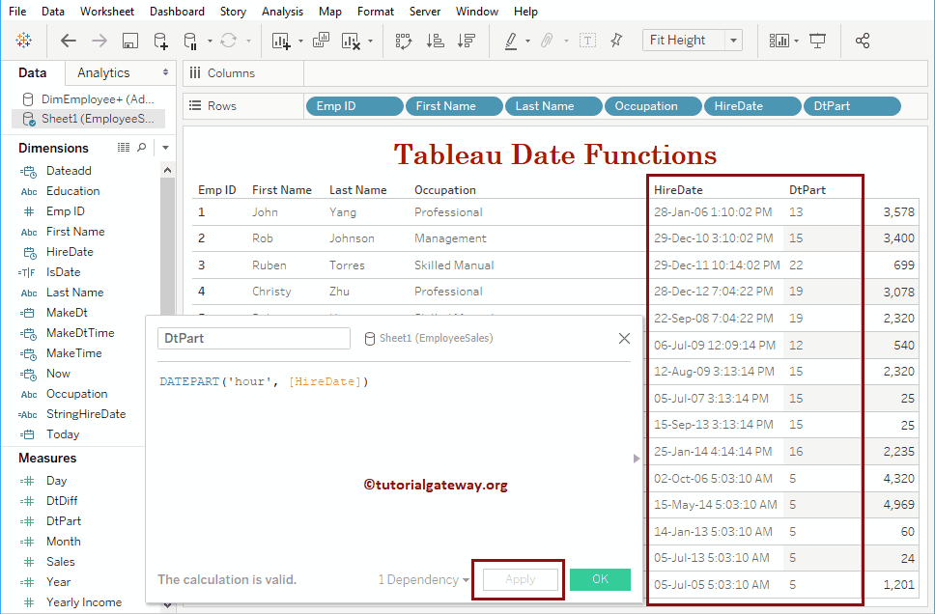Open a New Worksheet with the toolbar icon
The width and height of the screenshot is (935, 614).
click(281, 41)
